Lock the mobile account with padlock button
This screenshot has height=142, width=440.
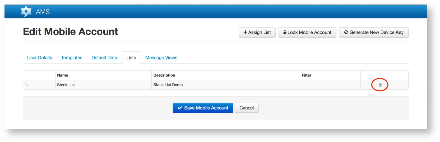(x=307, y=32)
